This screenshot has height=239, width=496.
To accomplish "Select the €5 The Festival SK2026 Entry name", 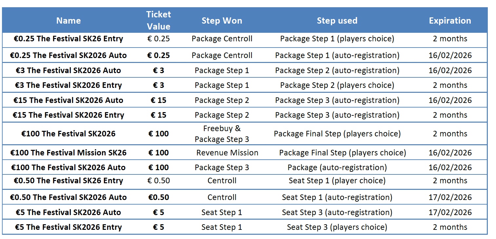I will pos(69,227).
